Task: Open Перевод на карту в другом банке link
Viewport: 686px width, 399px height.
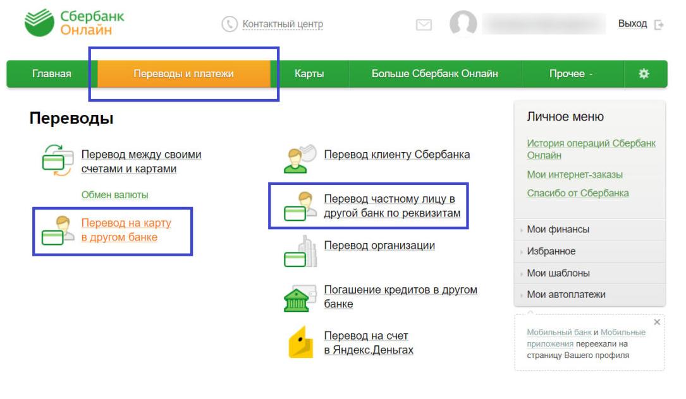Action: click(x=126, y=230)
